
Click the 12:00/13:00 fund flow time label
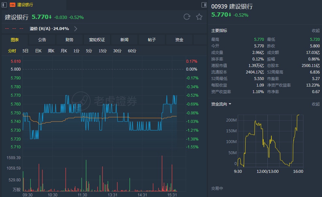(267, 171)
